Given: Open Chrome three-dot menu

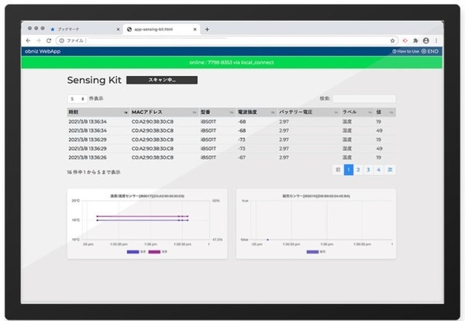Looking at the screenshot, I should click(436, 40).
